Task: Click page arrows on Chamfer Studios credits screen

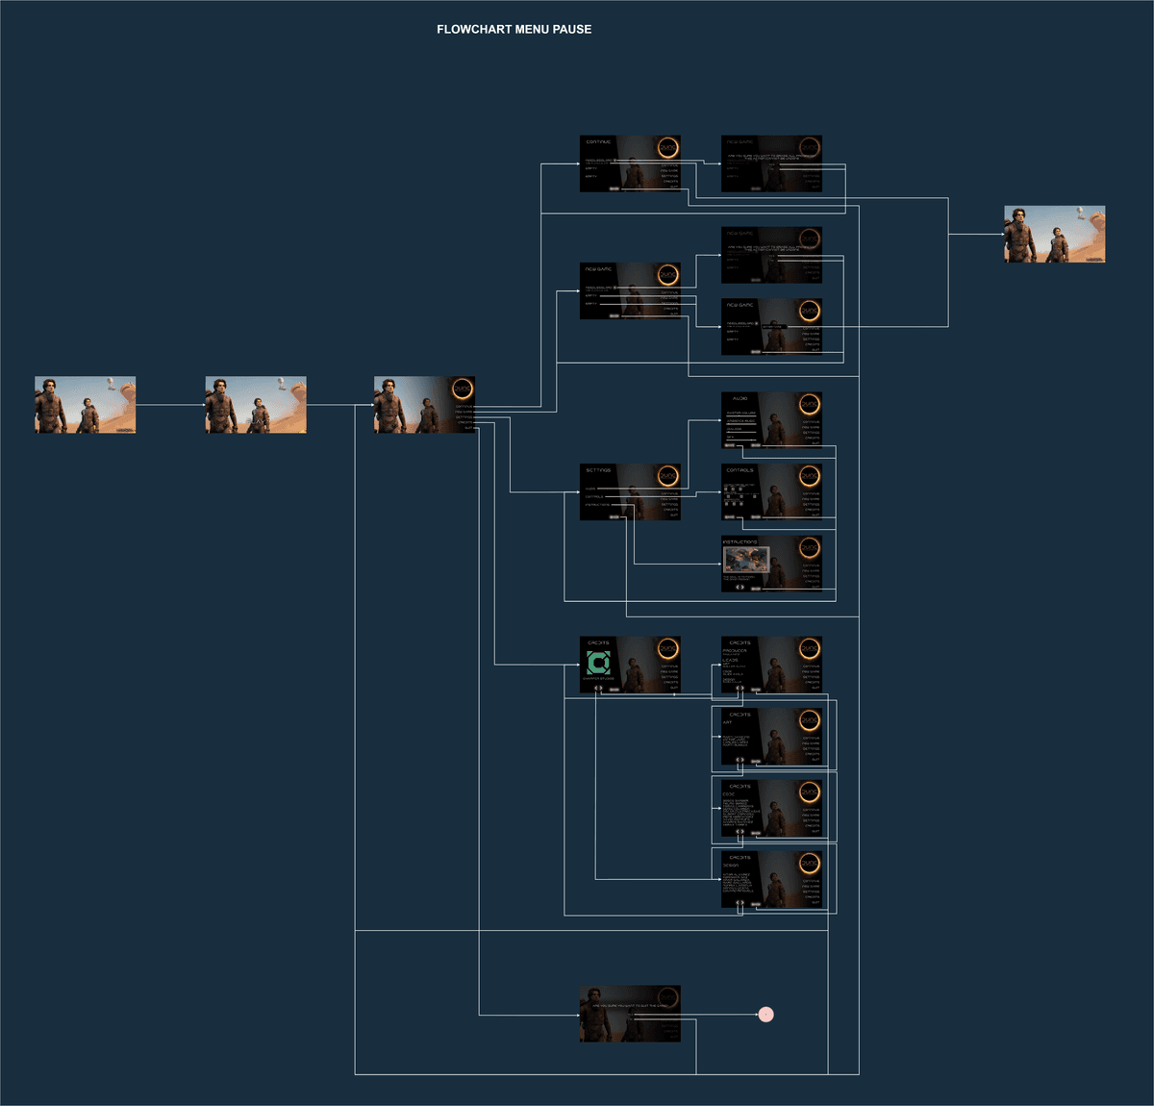Action: coord(598,688)
